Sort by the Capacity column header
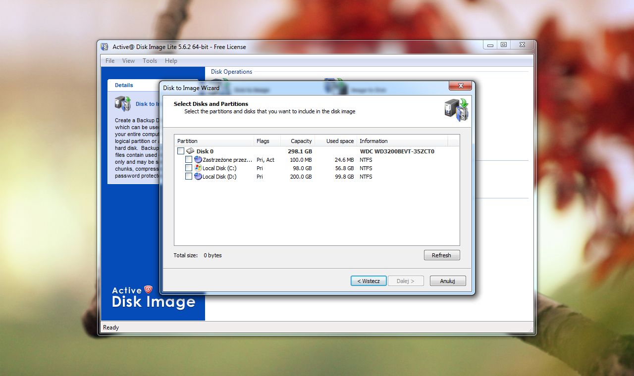The height and width of the screenshot is (376, 634). coord(298,141)
